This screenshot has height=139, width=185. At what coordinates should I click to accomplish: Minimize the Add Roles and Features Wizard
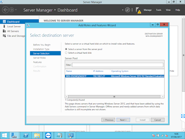[153, 24]
